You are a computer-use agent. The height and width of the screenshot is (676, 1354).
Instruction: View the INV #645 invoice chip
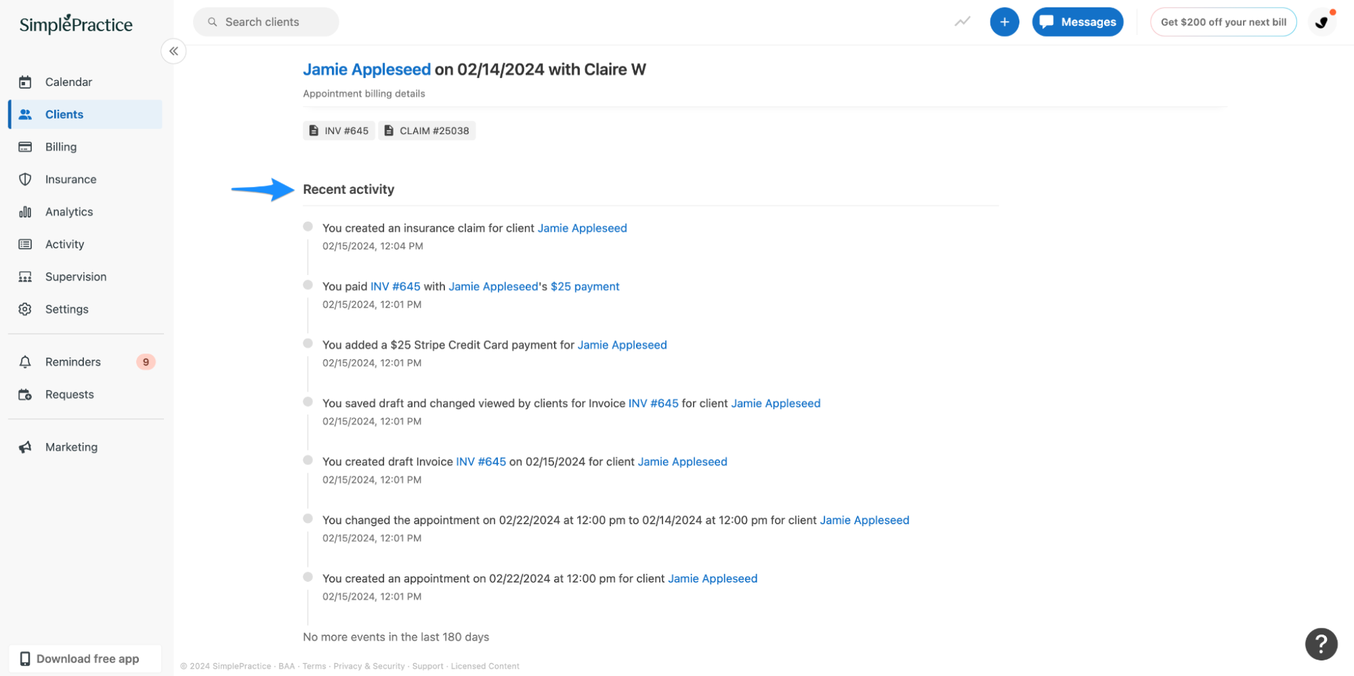pos(339,130)
